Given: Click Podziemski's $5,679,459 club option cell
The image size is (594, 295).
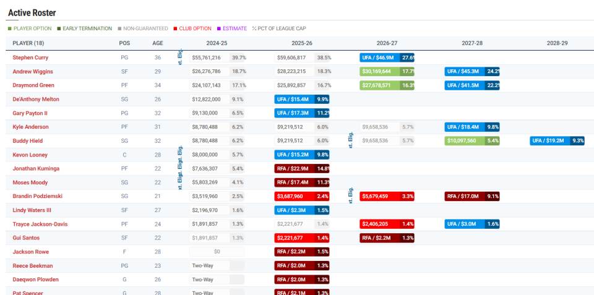Looking at the screenshot, I should [387, 196].
